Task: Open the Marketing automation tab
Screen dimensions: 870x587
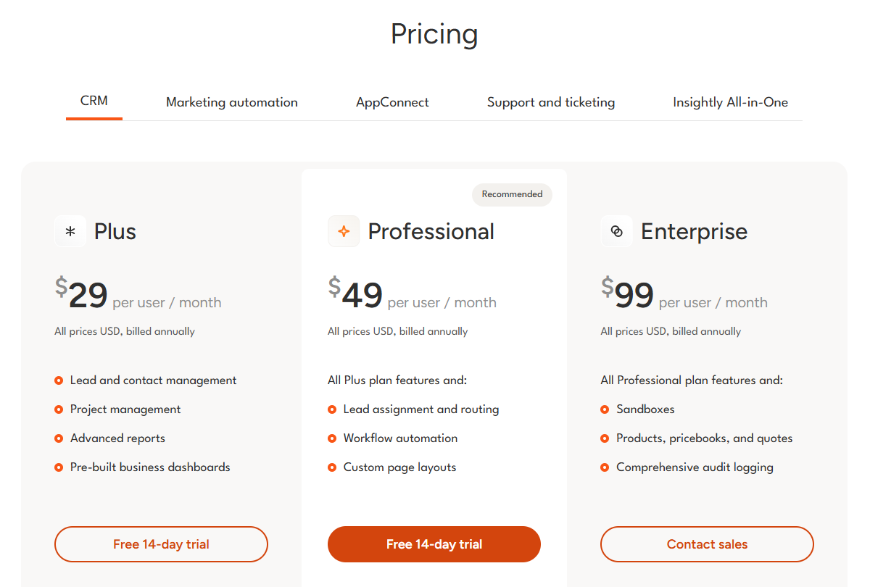Action: [x=232, y=102]
